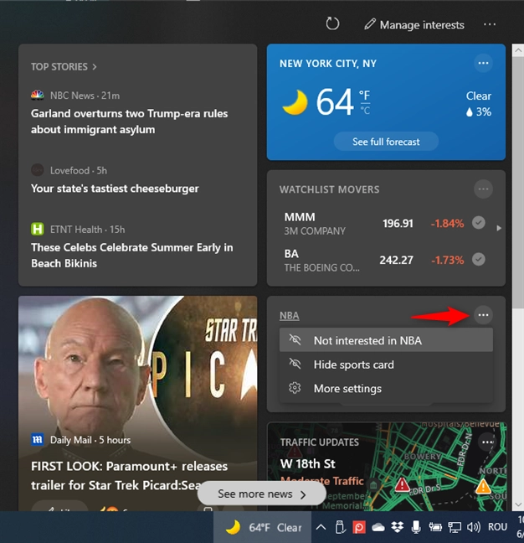Click the New York City, NY title
524x543 pixels.
coord(328,64)
